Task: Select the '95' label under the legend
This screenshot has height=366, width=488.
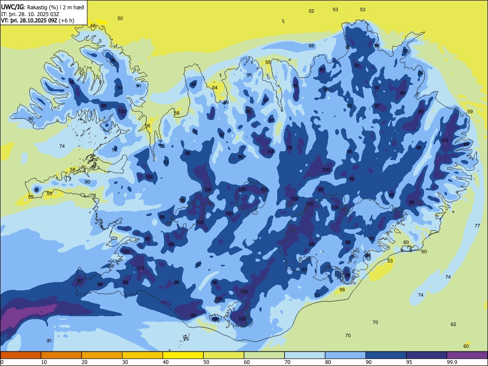Action: coord(409,362)
